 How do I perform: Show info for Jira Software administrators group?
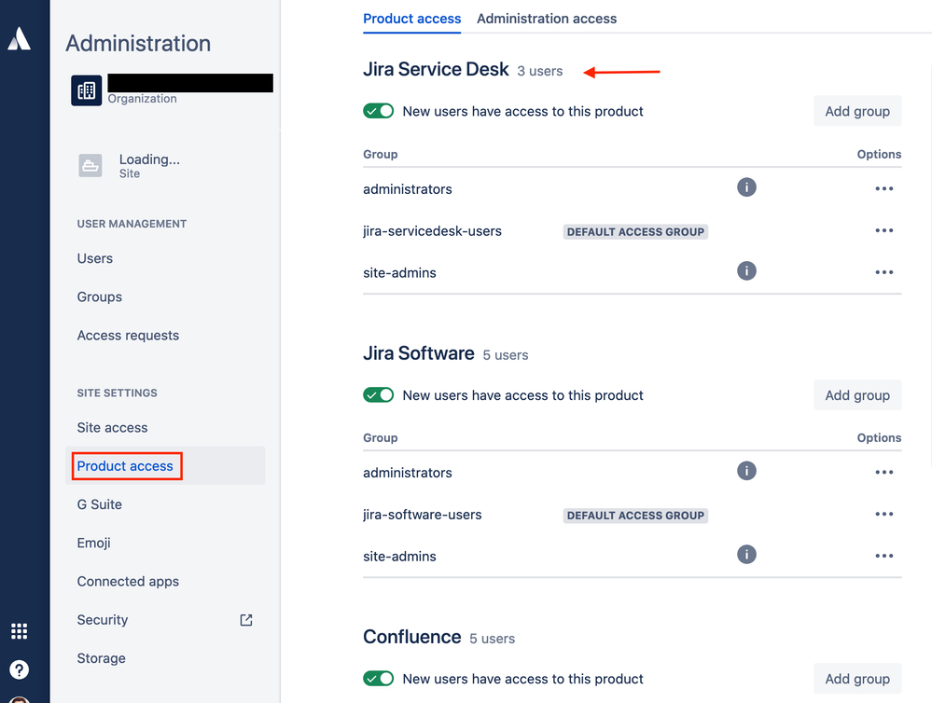(x=746, y=471)
